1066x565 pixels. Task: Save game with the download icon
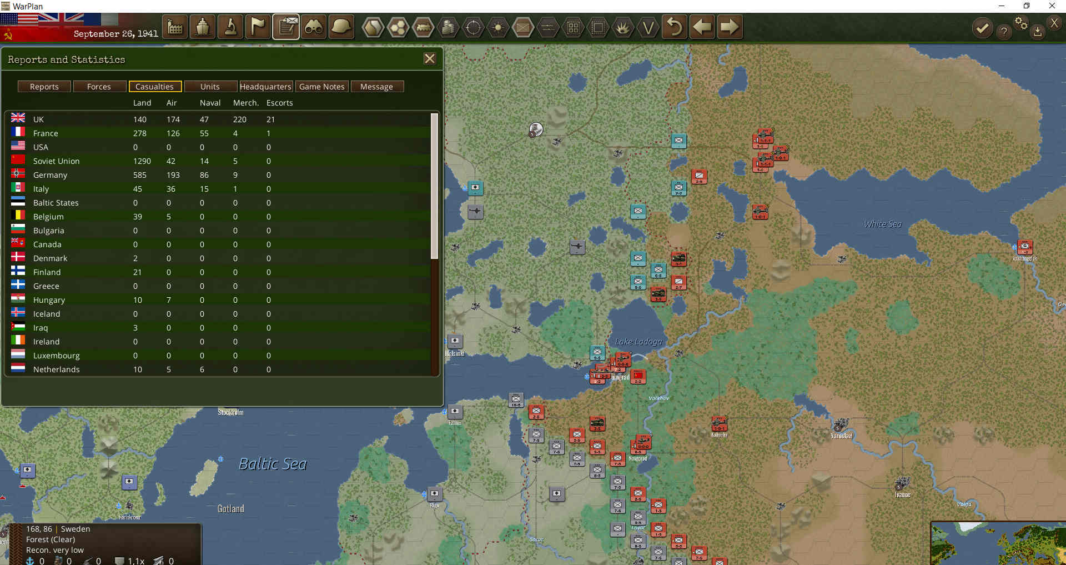click(x=1037, y=32)
